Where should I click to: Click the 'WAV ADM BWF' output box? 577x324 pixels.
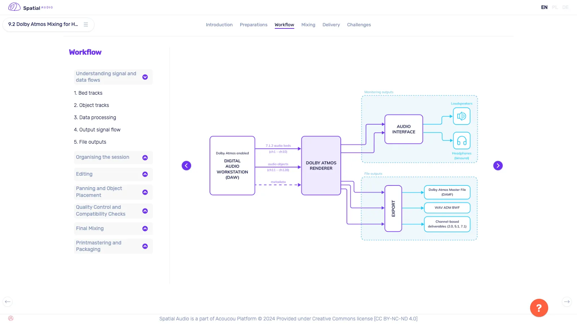point(447,208)
